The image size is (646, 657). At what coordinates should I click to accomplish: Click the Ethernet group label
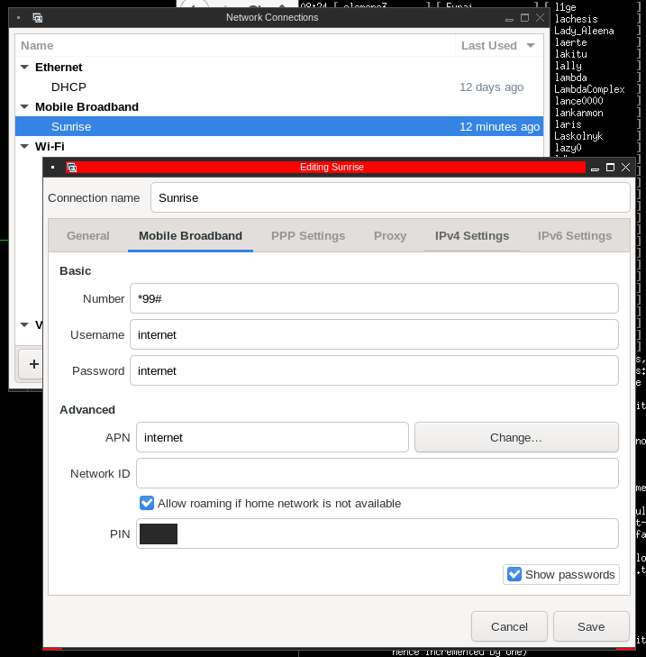tap(59, 68)
